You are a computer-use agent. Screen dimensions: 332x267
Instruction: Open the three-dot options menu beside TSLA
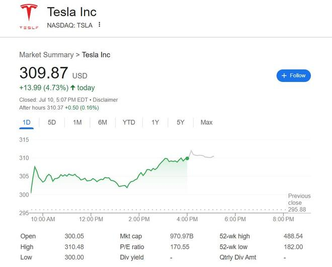tap(100, 25)
